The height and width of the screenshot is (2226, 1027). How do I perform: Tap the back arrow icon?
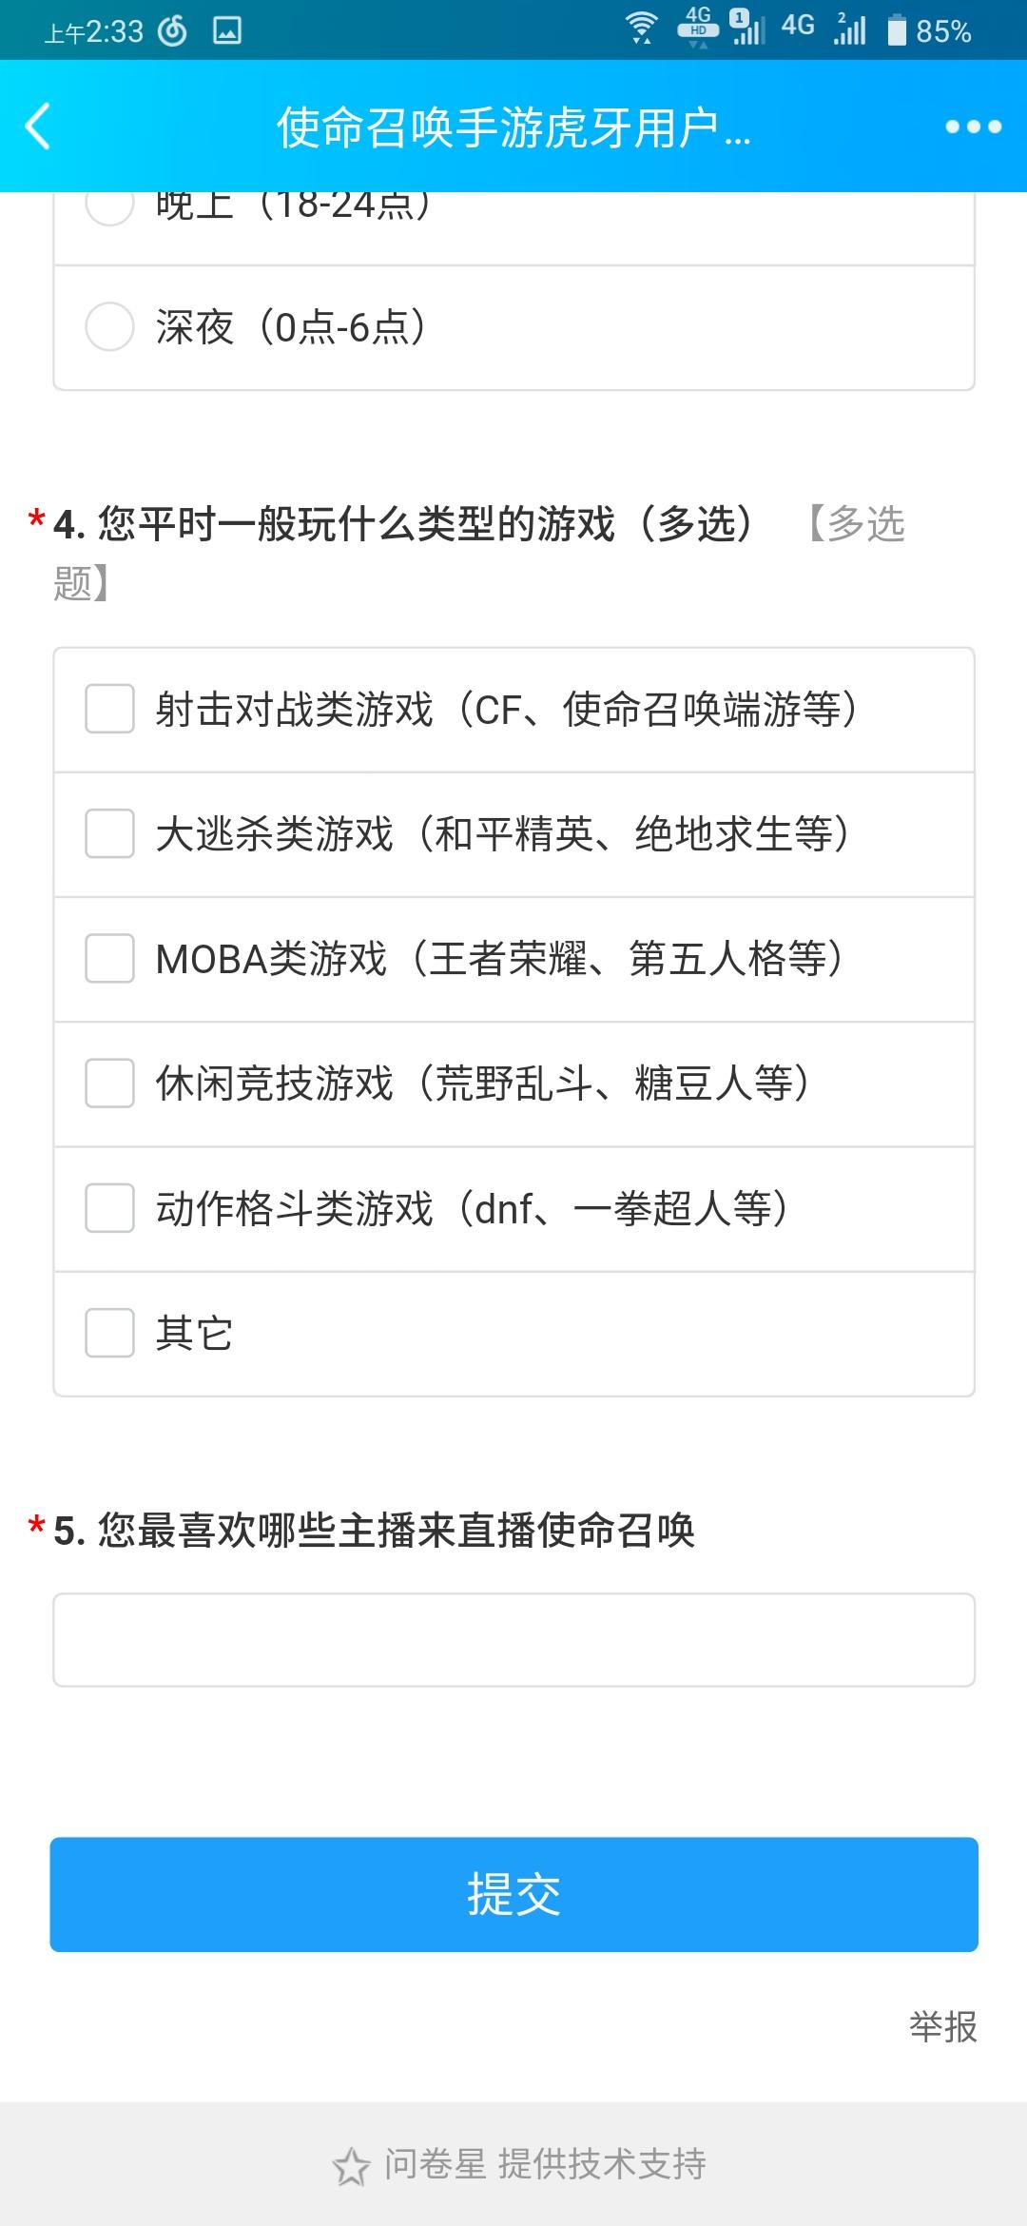coord(38,127)
